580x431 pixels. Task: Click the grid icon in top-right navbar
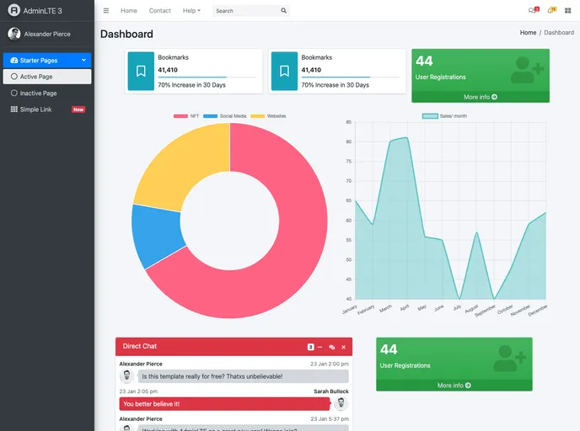[x=568, y=11]
